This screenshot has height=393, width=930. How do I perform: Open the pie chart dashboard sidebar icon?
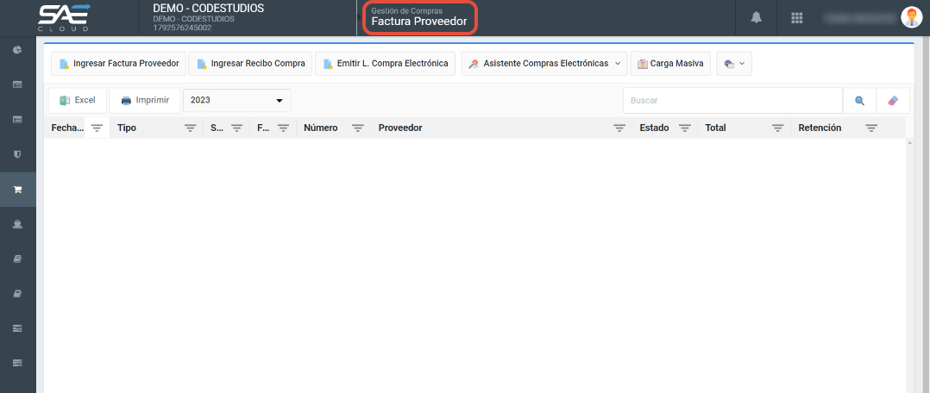[18, 50]
